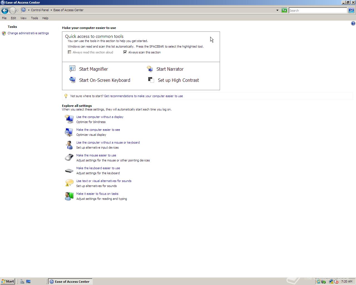Click the leftmost colorful system tray icon

click(318, 282)
